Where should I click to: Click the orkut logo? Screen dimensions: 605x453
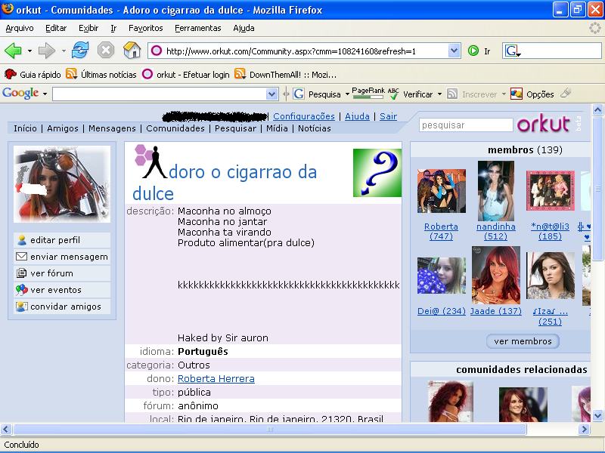pyautogui.click(x=543, y=124)
